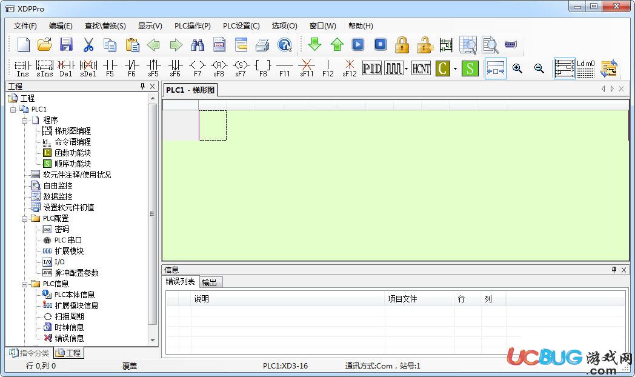Collapse the 程序 tree node
635x377 pixels.
[24, 120]
